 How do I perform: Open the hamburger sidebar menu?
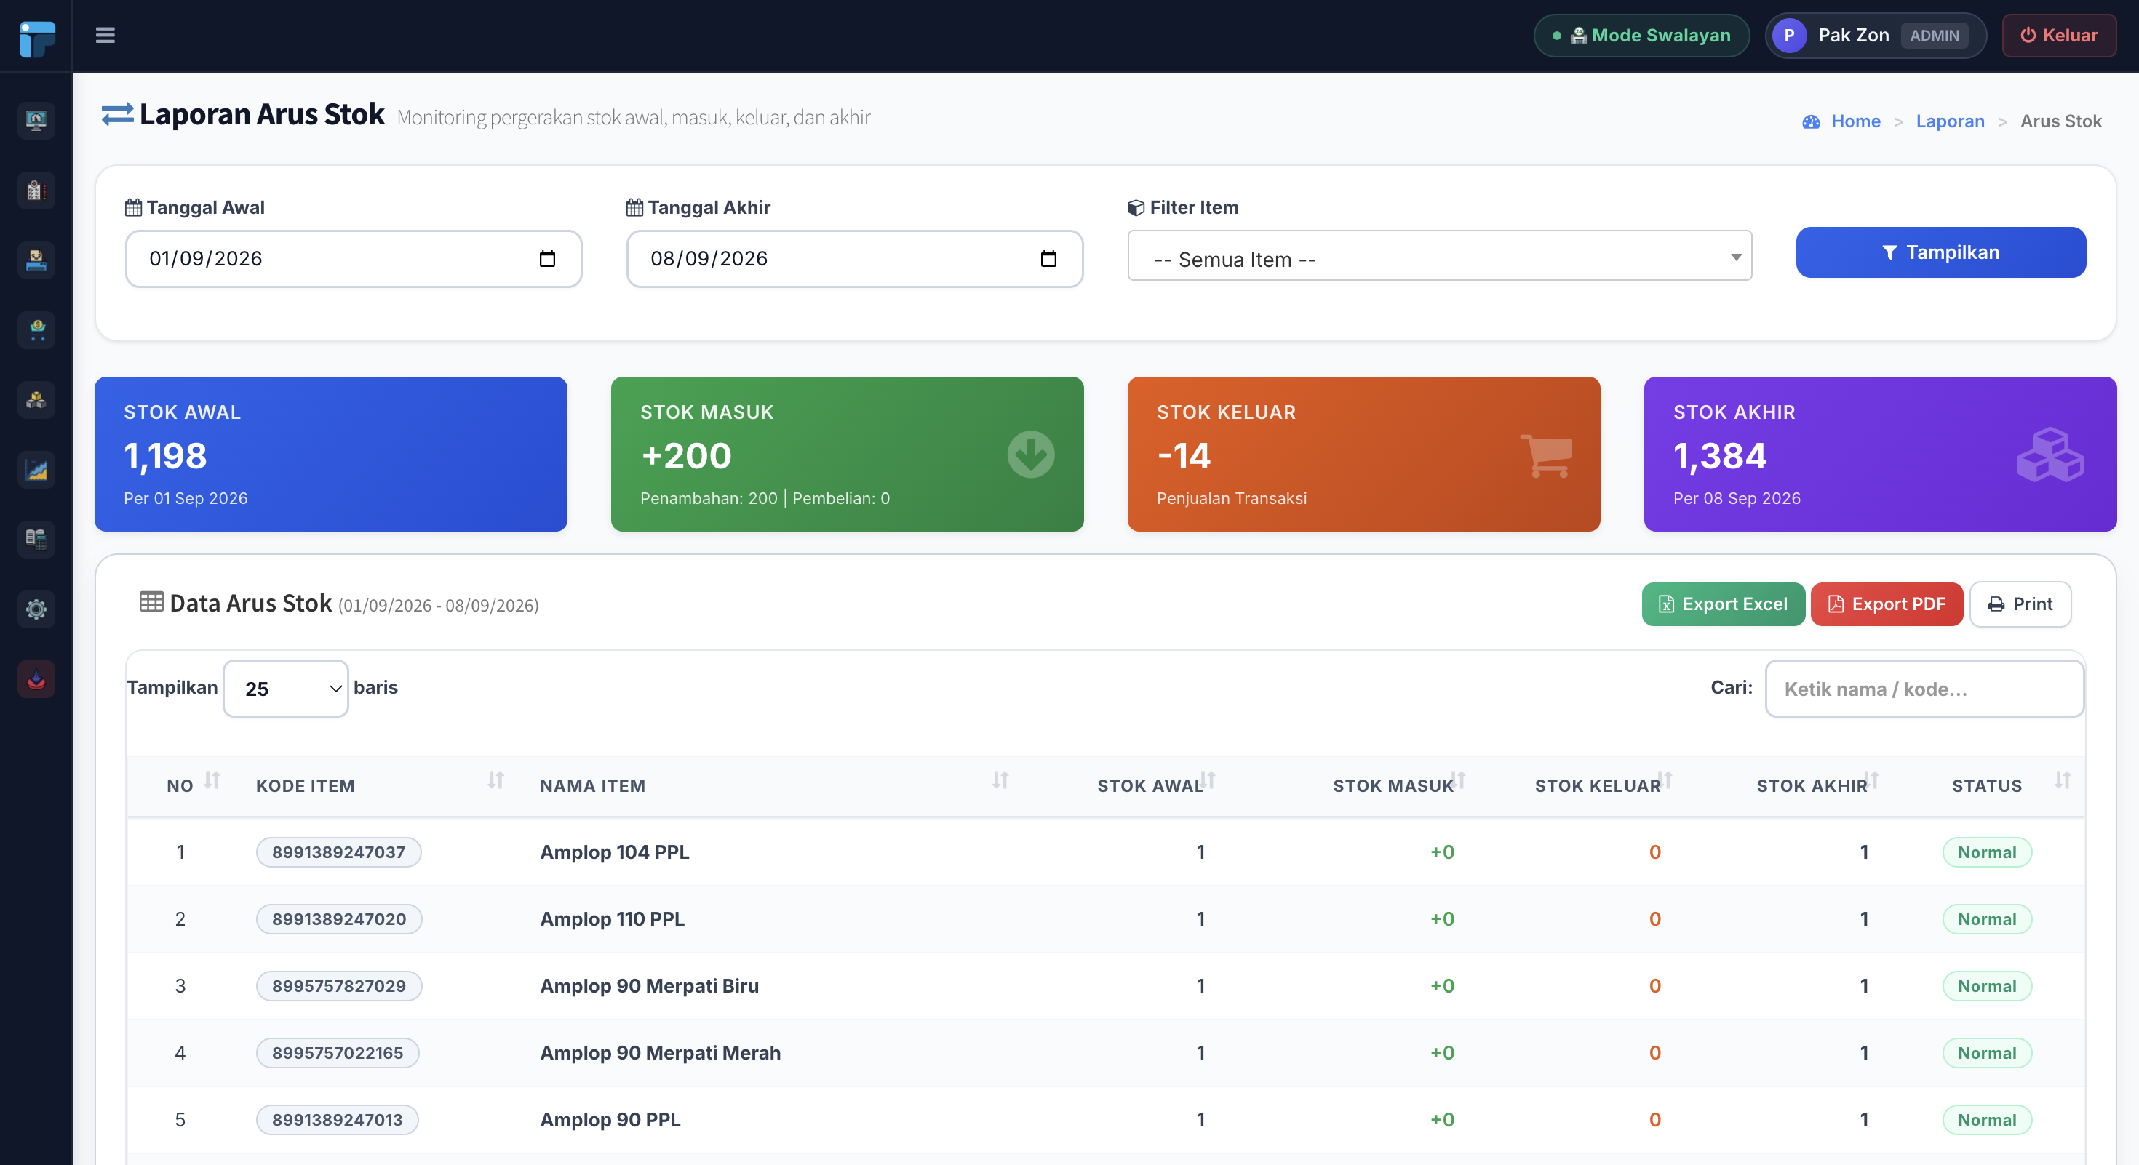(x=105, y=35)
